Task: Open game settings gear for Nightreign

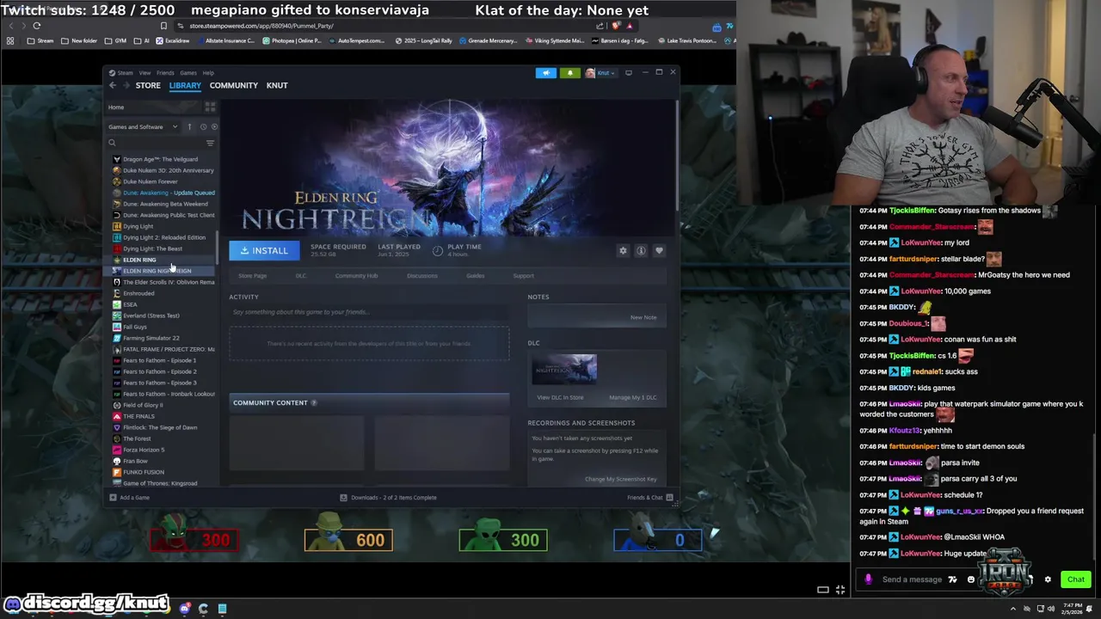Action: pyautogui.click(x=623, y=251)
